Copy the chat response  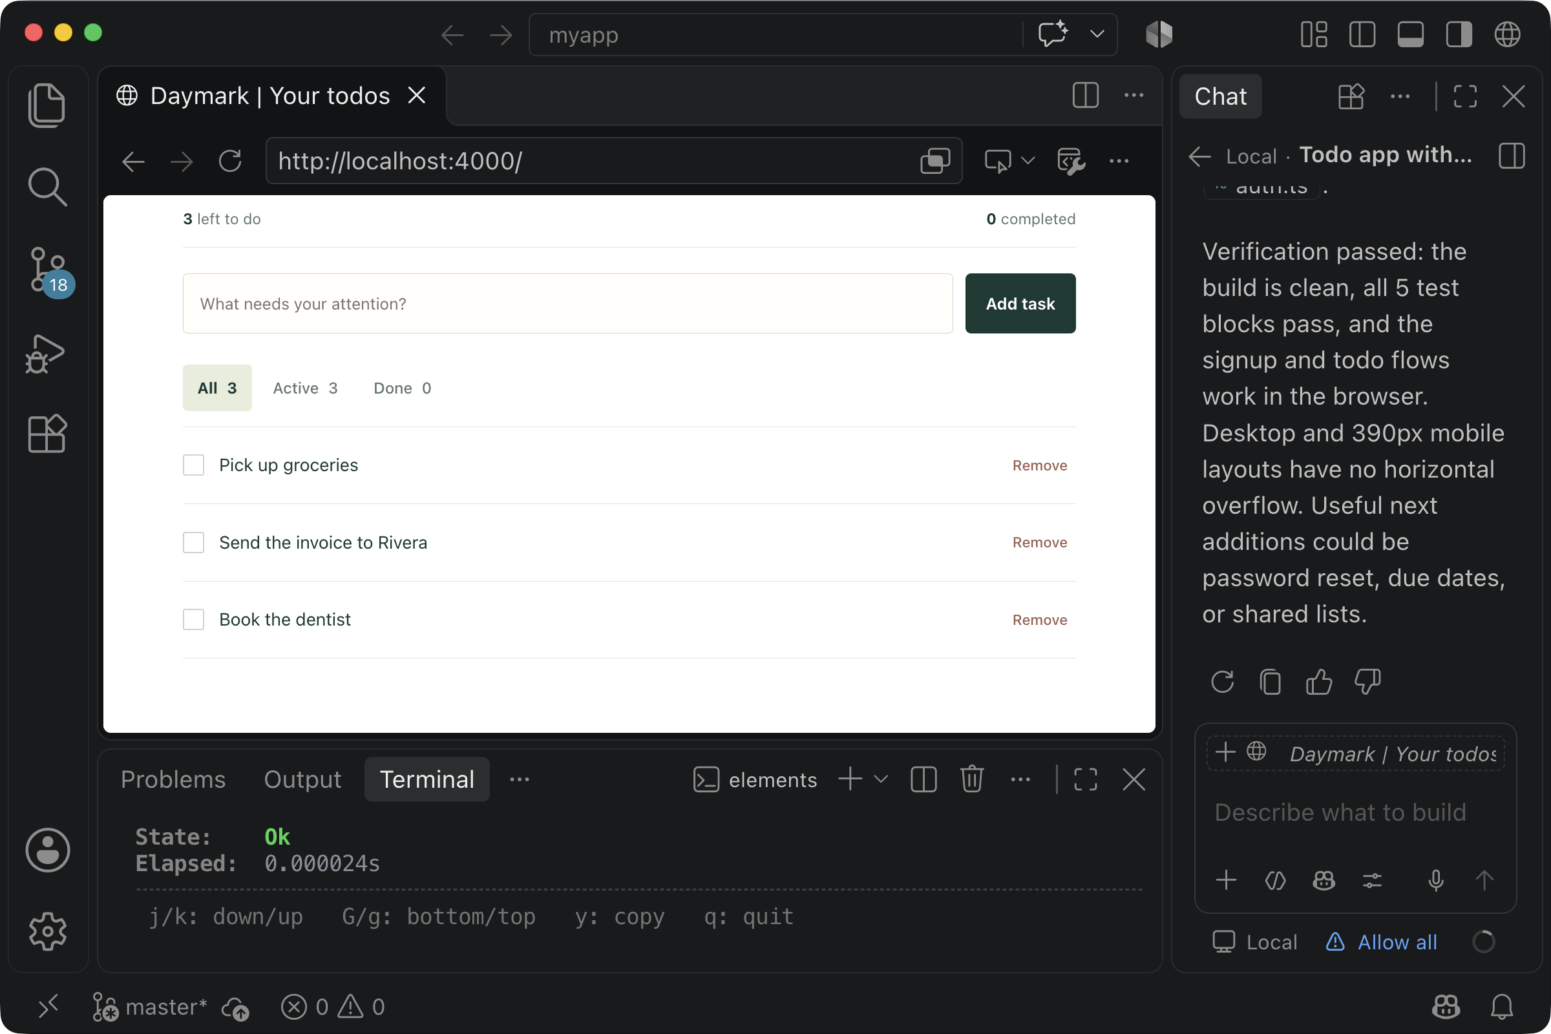pyautogui.click(x=1270, y=681)
